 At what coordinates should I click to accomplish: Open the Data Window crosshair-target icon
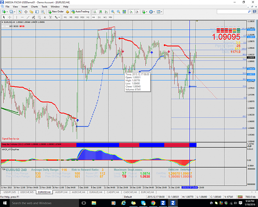(x=26, y=12)
